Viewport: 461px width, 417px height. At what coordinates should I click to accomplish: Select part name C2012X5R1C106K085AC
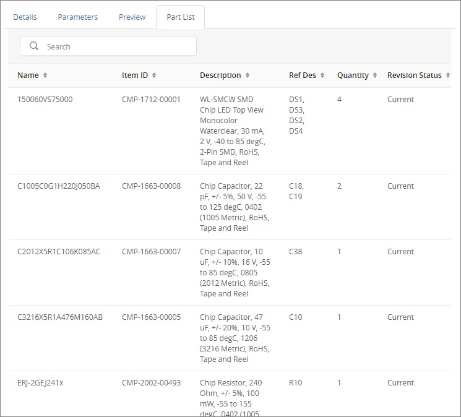(59, 252)
